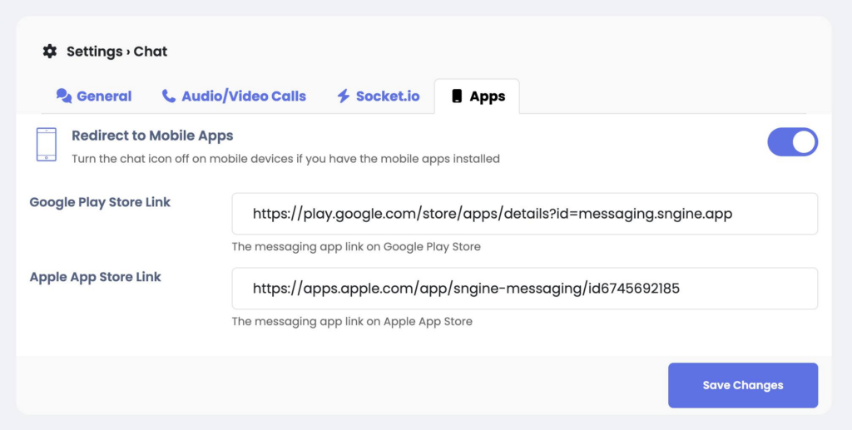Click the smartphone outline icon beside Redirect heading
The width and height of the screenshot is (852, 430).
[47, 145]
